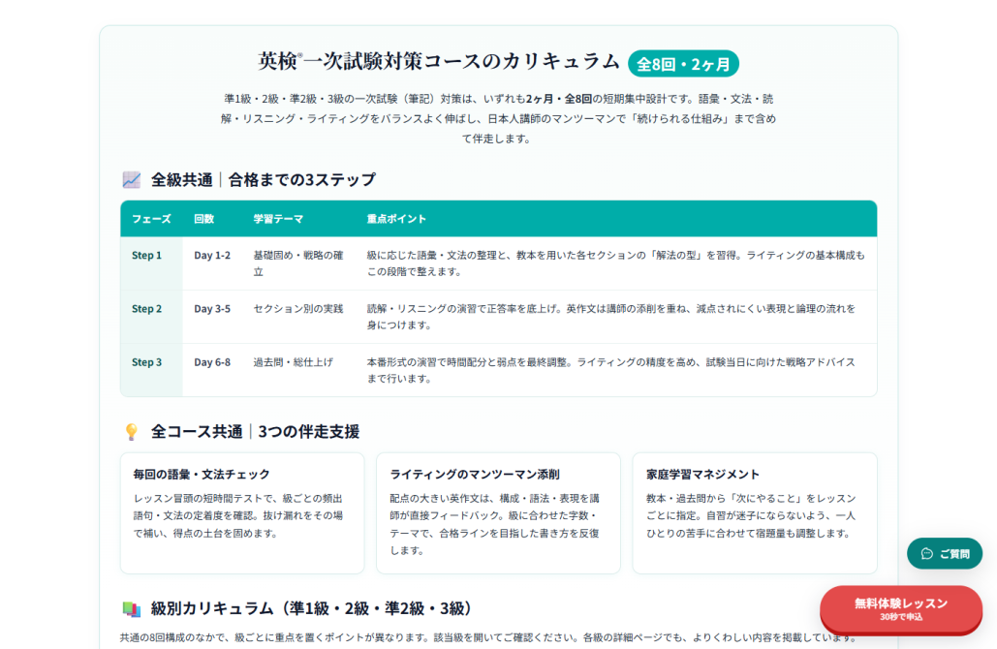Image resolution: width=997 pixels, height=649 pixels.
Task: Click the 毎回の語彙・文法チェック card title
Action: (x=202, y=475)
